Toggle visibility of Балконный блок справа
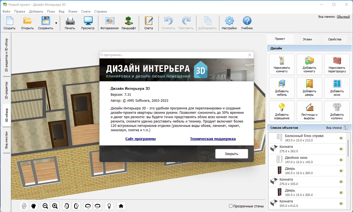Viewport: 353px width, 212px height. [341, 138]
